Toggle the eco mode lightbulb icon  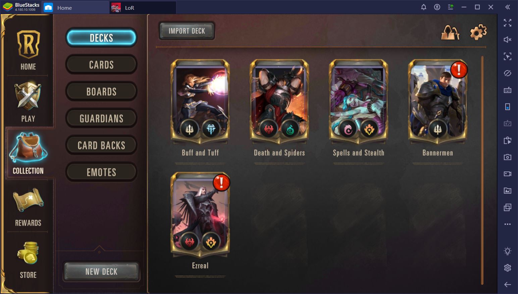(x=508, y=251)
